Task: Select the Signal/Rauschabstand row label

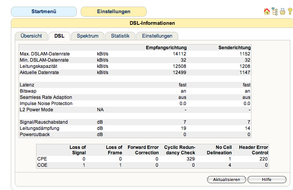Action: 44,122
